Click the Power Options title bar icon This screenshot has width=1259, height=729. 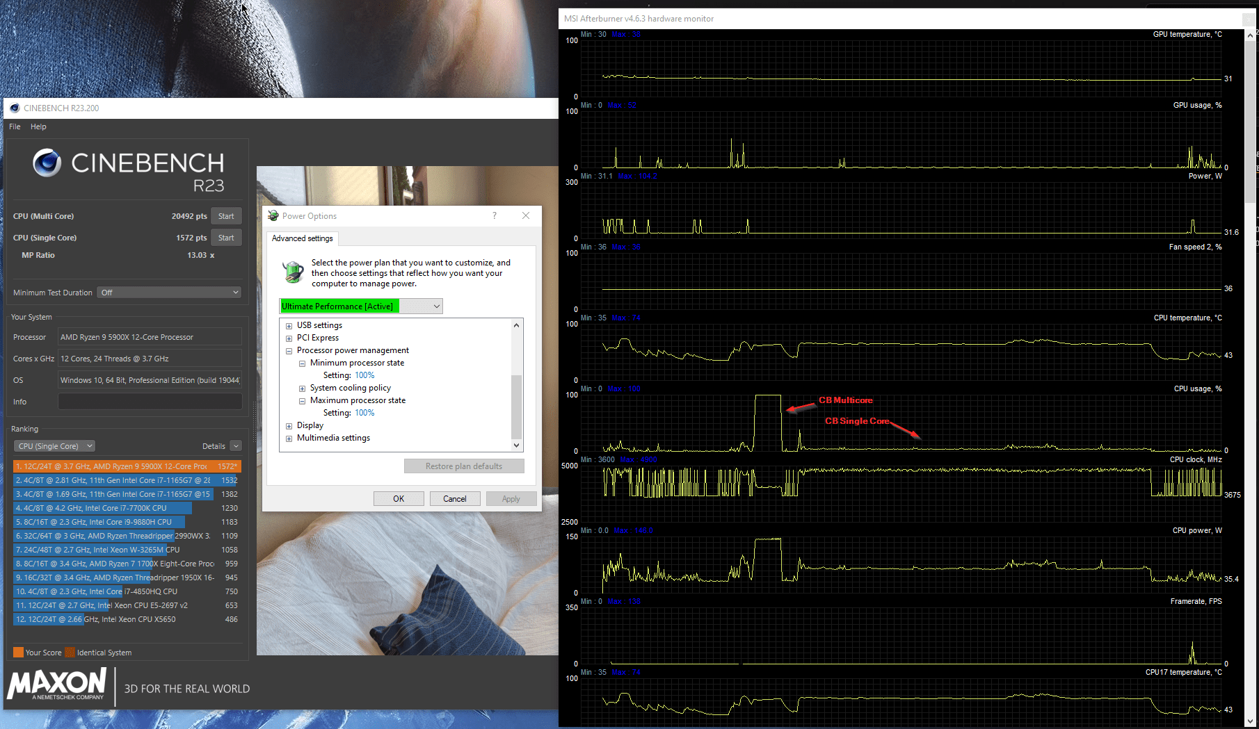tap(273, 216)
